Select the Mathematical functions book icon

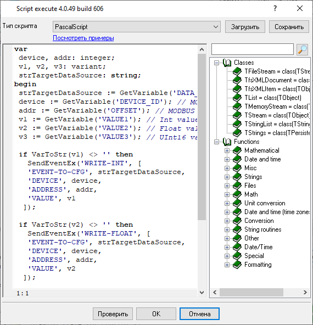[237, 150]
